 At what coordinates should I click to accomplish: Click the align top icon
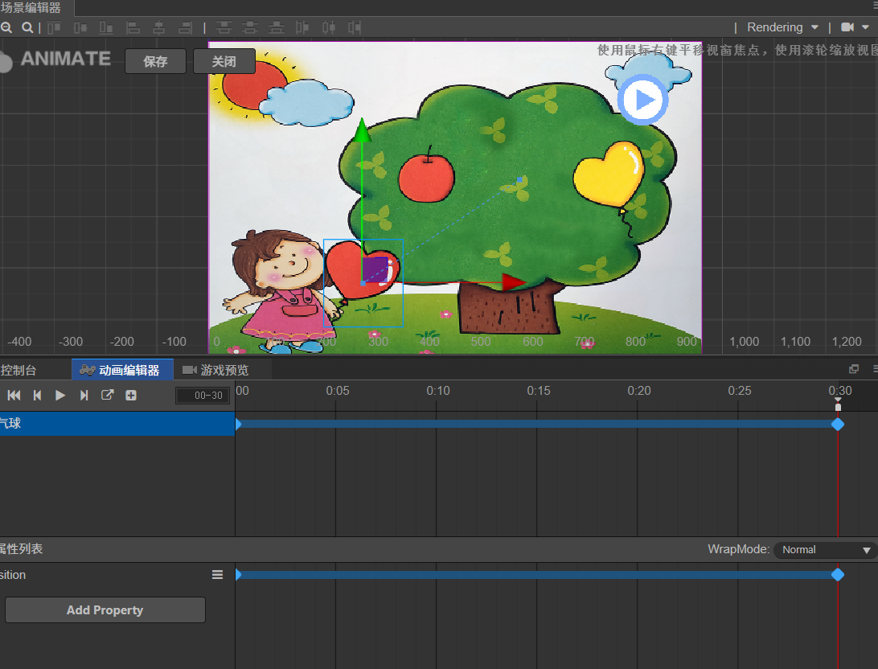pos(54,27)
